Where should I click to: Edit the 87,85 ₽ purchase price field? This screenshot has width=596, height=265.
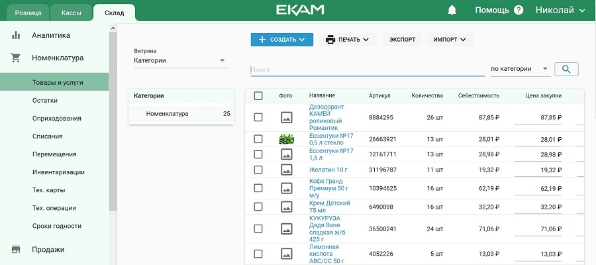pyautogui.click(x=538, y=118)
